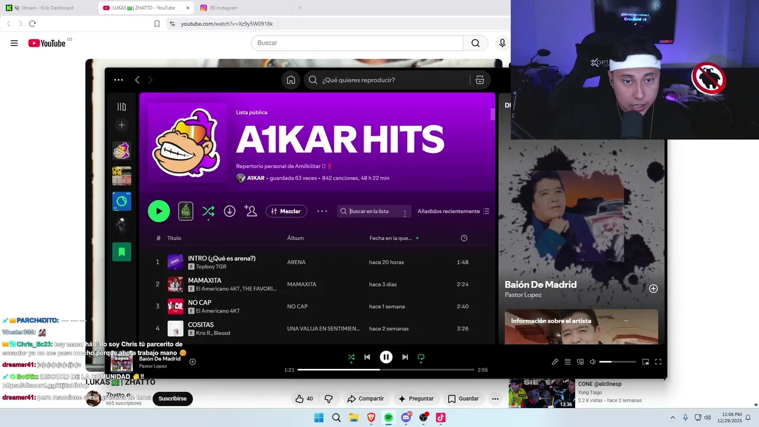The image size is (759, 427).
Task: Open Discord from the Windows taskbar
Action: tap(406, 418)
